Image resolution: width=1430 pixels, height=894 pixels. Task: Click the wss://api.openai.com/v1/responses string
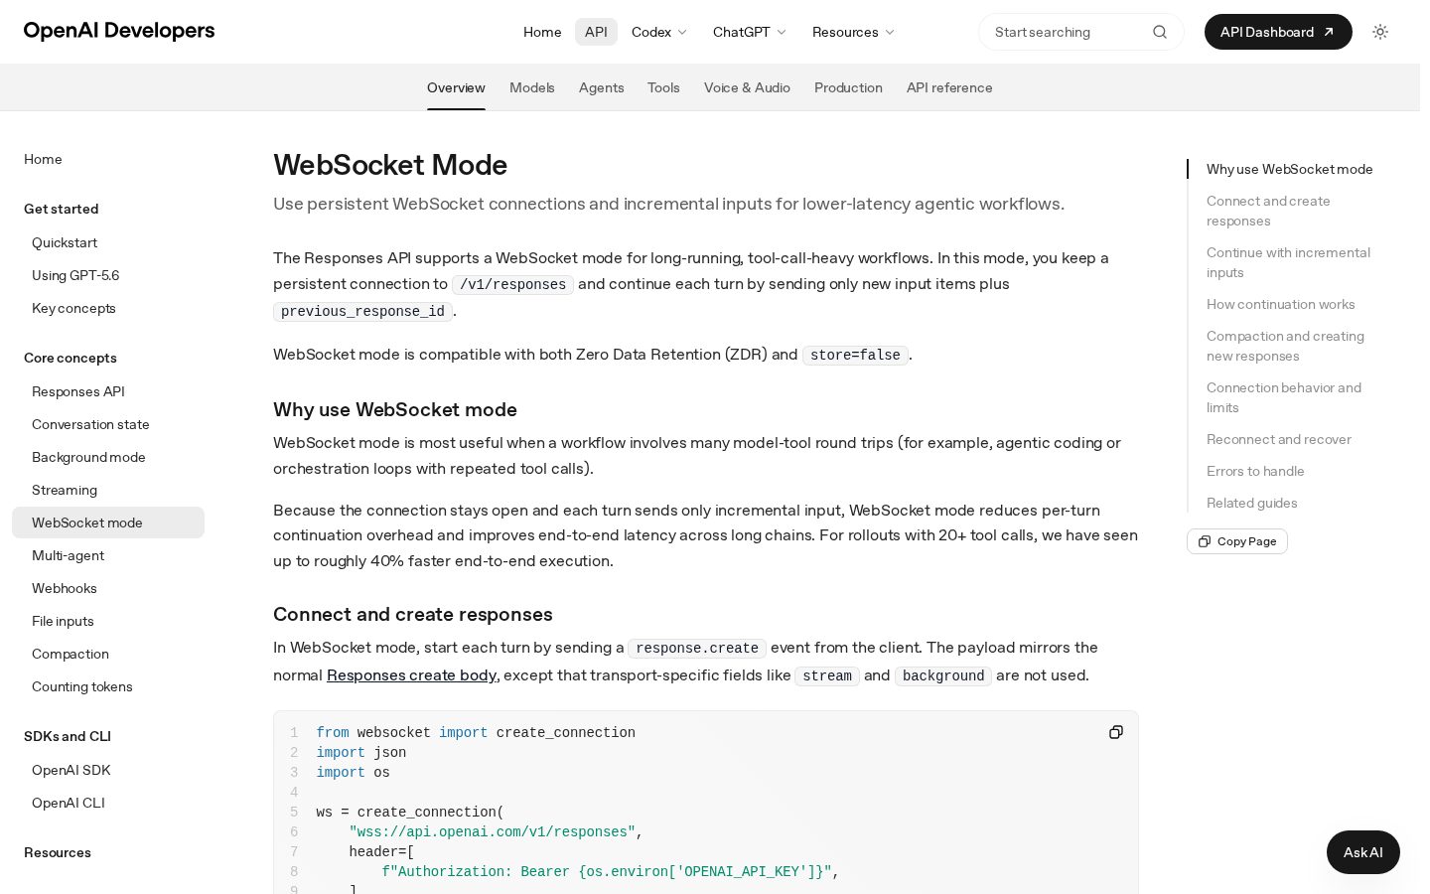coord(492,831)
